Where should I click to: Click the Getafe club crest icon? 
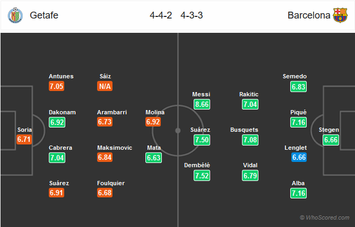coord(15,15)
